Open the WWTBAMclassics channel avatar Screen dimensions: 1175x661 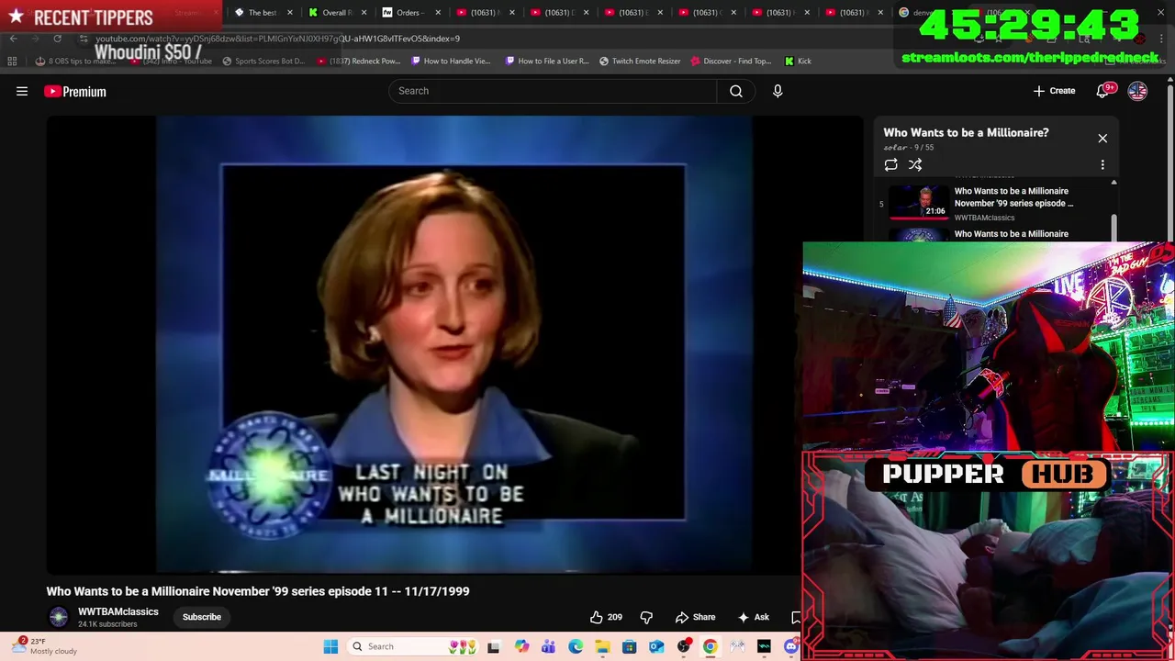coord(58,617)
